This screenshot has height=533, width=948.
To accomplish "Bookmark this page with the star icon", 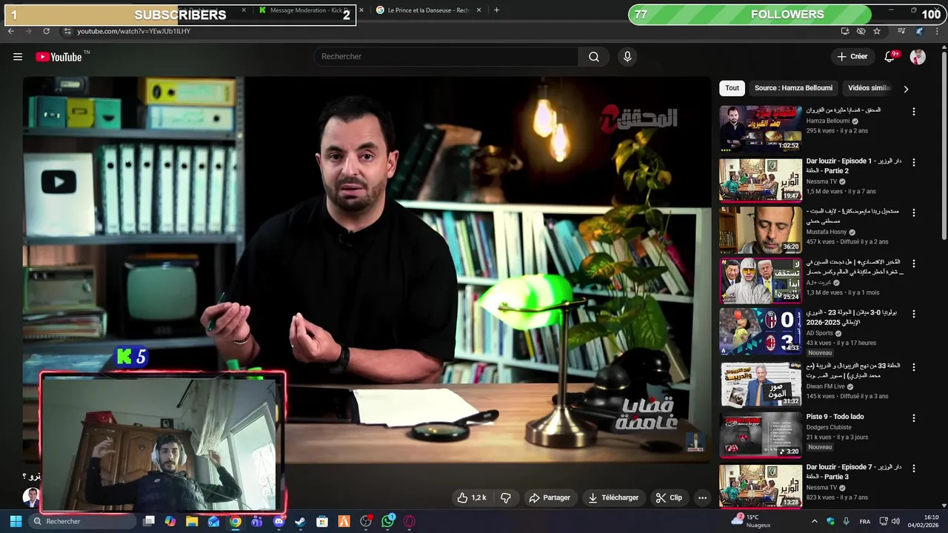I will pyautogui.click(x=877, y=31).
